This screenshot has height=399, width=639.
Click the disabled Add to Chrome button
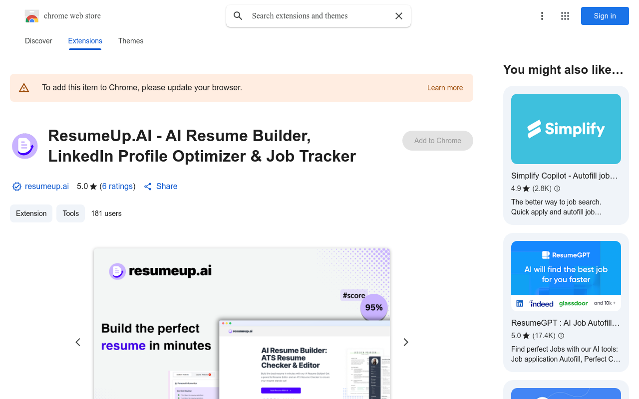pyautogui.click(x=438, y=141)
